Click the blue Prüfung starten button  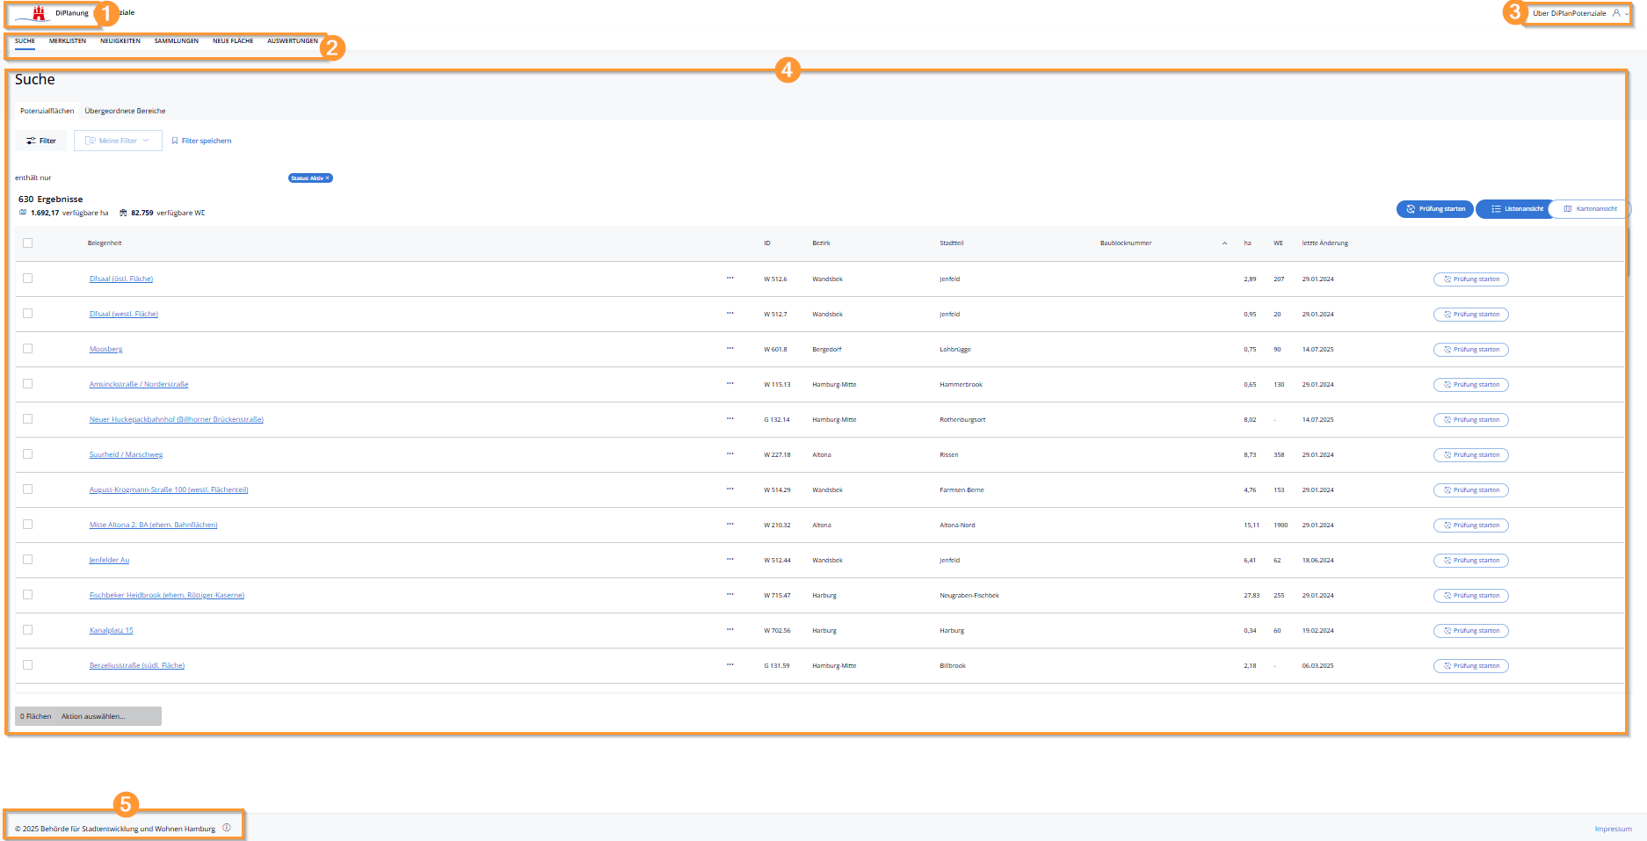(1435, 209)
